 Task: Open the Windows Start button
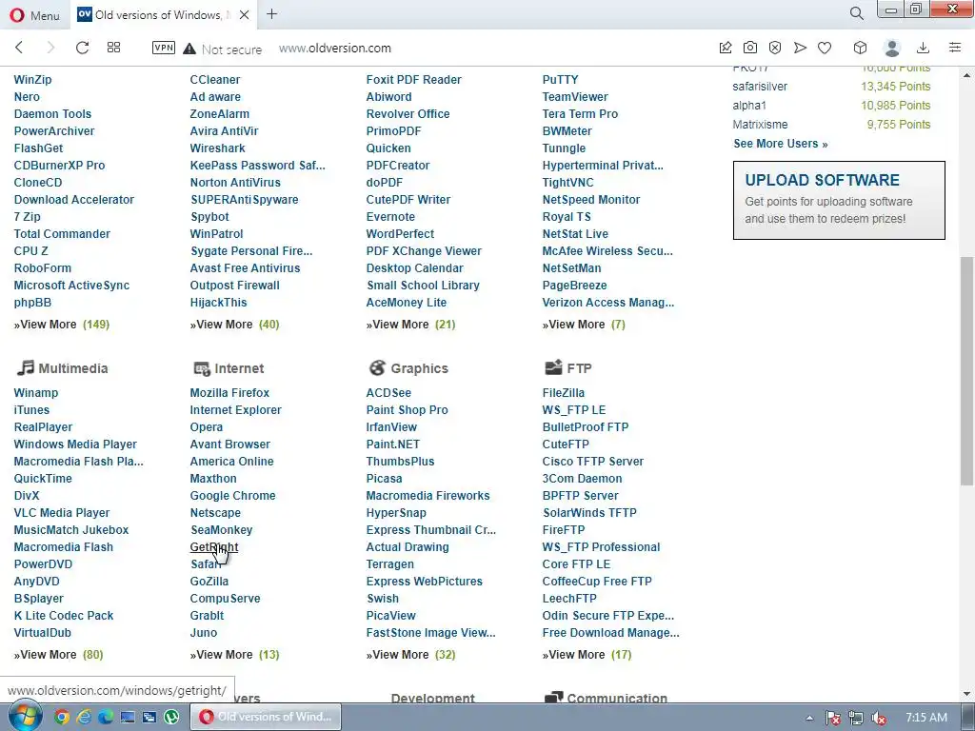click(24, 716)
